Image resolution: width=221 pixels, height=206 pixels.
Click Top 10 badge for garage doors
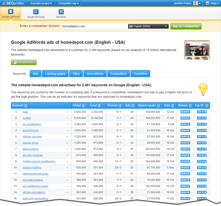click(x=202, y=143)
